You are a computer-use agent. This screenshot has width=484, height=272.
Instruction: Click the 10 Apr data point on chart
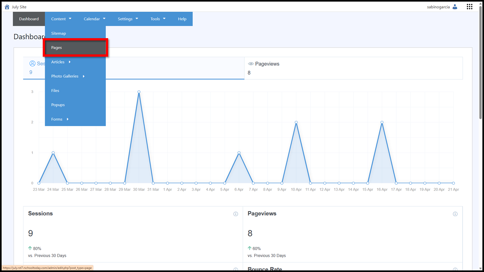[296, 122]
